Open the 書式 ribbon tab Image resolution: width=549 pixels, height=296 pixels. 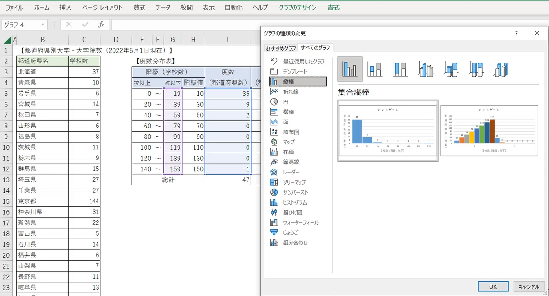coord(334,7)
